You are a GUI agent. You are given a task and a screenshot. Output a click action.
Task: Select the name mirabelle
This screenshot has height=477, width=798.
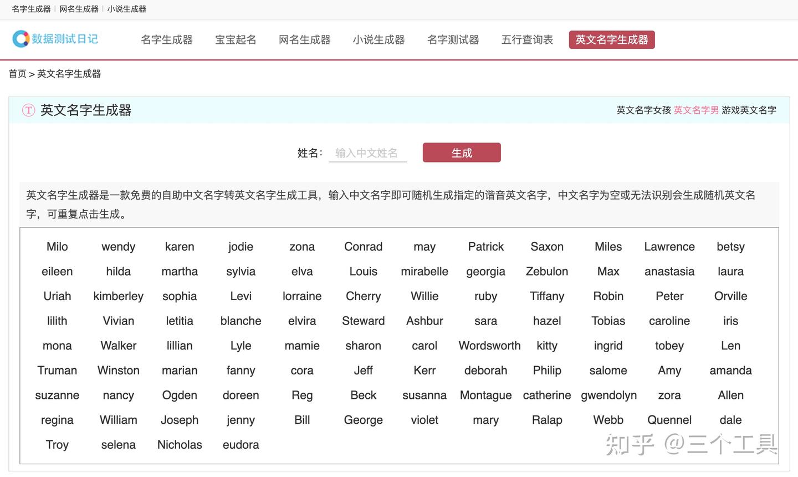pos(424,271)
